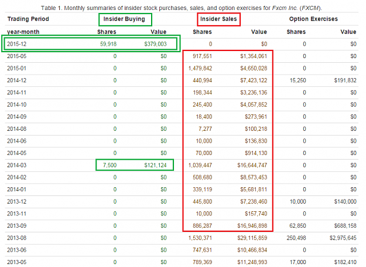This screenshot has height=267, width=366.
Task: Click sales value $29,115,859
Action: (x=252, y=238)
